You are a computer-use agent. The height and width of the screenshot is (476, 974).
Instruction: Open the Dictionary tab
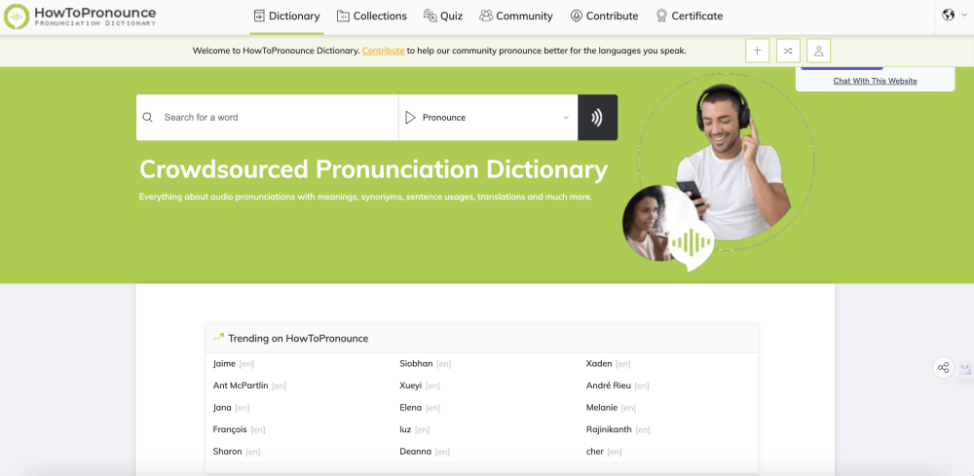coord(287,17)
